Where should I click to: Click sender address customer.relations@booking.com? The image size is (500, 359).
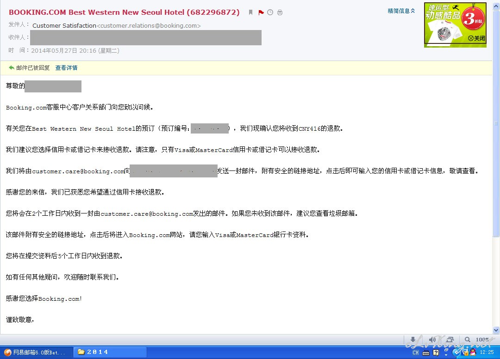click(x=149, y=26)
